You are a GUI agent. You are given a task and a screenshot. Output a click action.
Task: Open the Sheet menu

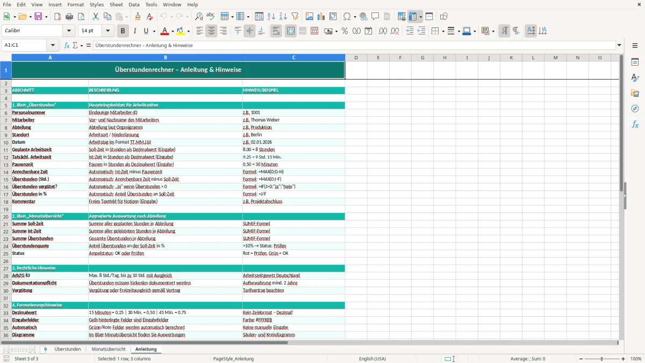116,4
